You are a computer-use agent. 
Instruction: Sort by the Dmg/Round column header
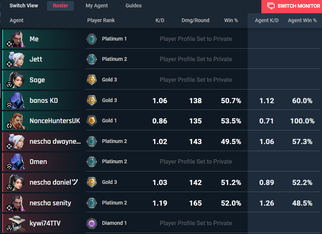[195, 20]
